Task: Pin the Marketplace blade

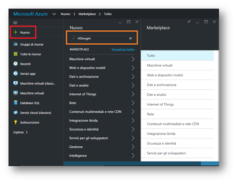Action: [x=189, y=22]
